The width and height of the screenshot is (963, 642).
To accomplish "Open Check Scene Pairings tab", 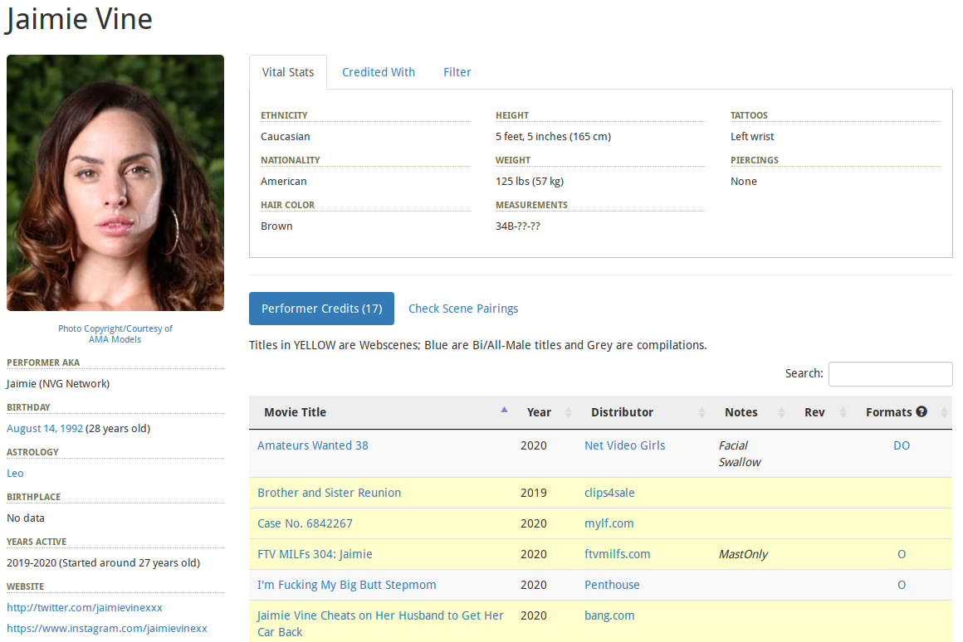I will 463,309.
